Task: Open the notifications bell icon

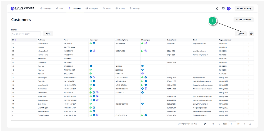Action: pyautogui.click(x=217, y=9)
